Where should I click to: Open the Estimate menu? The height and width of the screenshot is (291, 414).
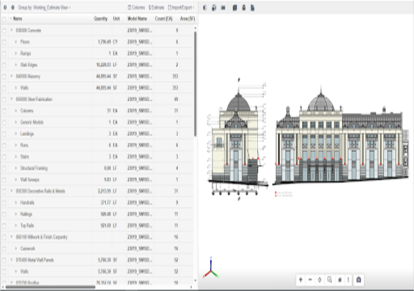156,7
